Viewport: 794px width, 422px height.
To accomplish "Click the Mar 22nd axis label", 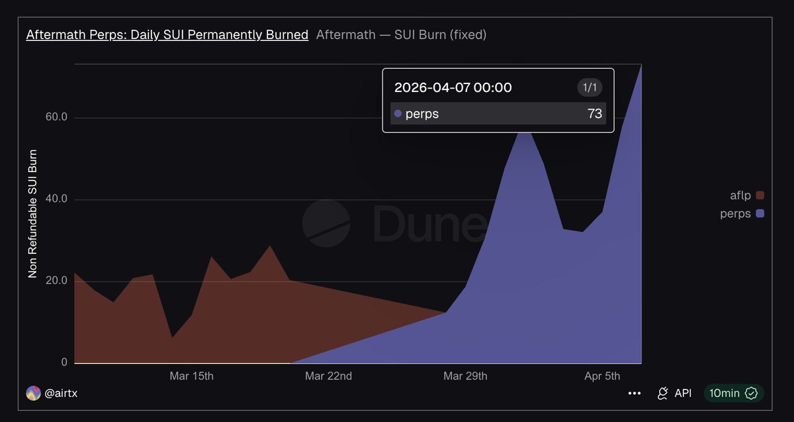I will click(329, 376).
